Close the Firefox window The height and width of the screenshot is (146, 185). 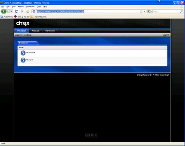click(x=182, y=3)
